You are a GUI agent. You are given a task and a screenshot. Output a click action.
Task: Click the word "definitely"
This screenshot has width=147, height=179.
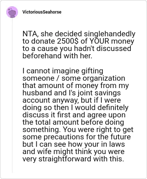point(113,107)
